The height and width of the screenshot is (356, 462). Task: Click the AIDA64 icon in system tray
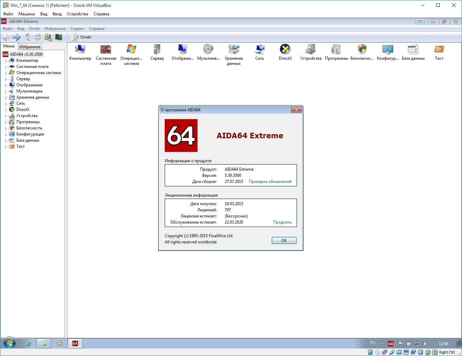coord(391,344)
